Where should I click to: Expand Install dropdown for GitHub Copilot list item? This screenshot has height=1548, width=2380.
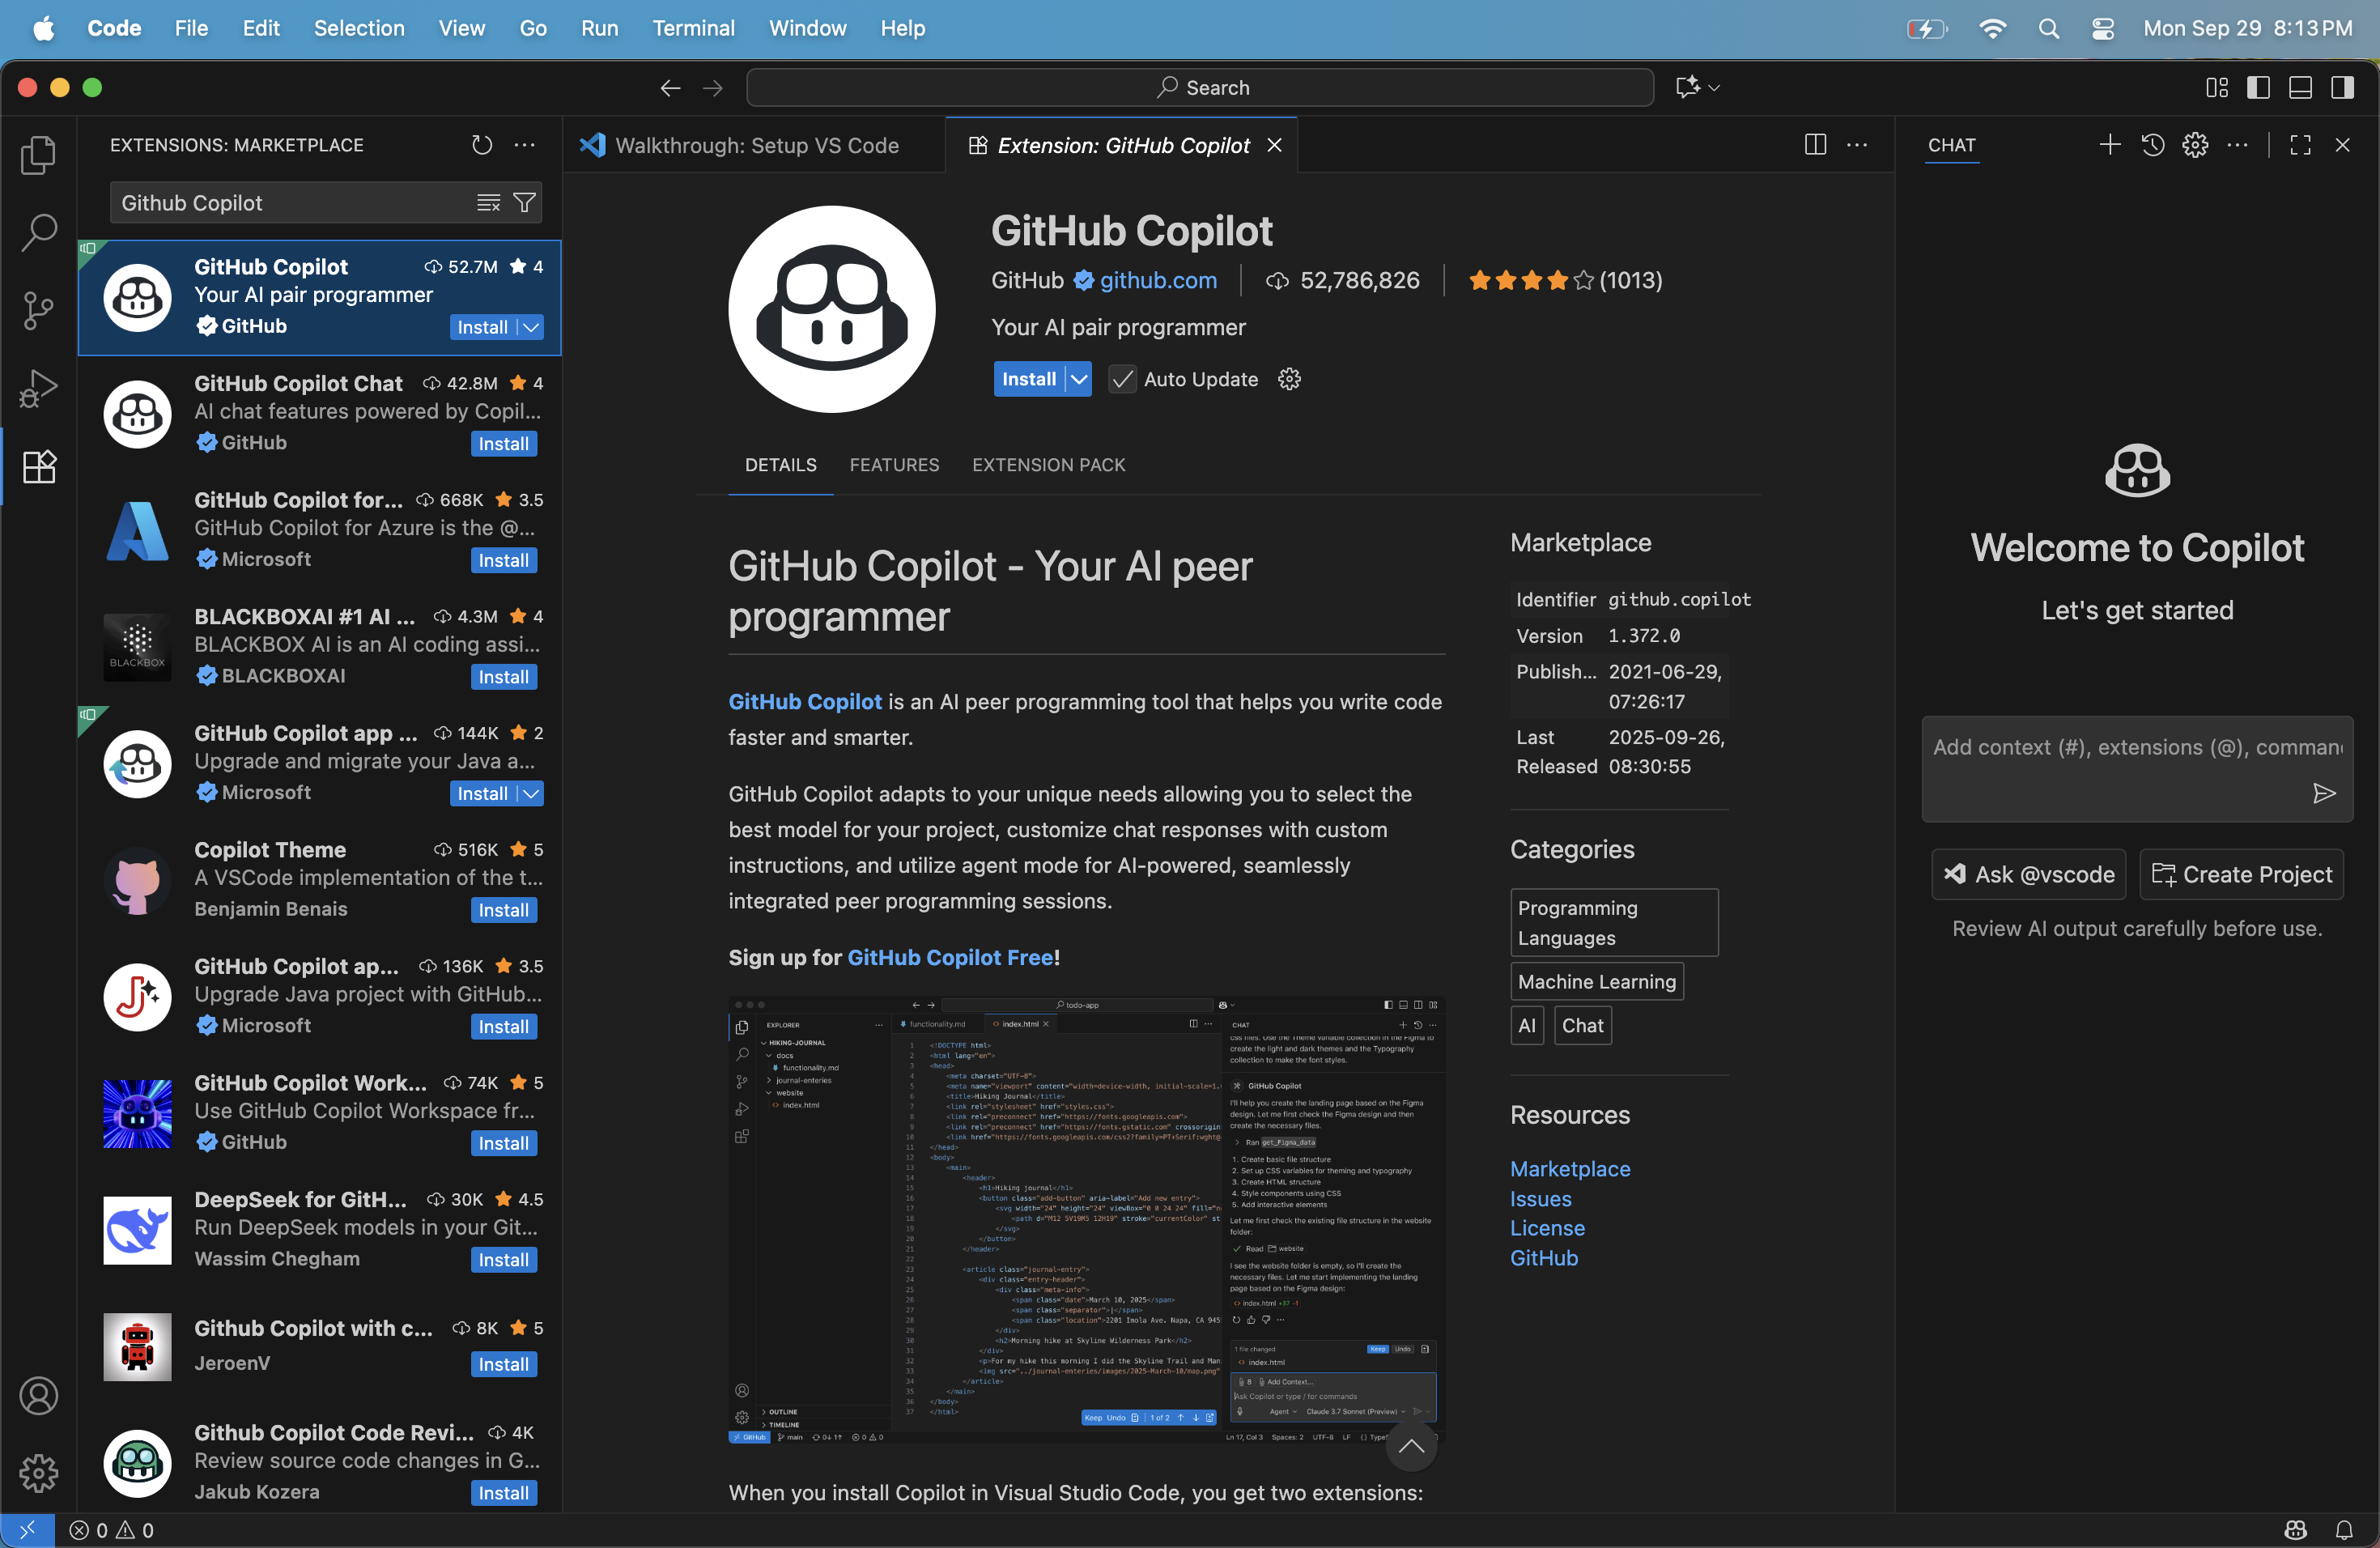click(x=531, y=327)
